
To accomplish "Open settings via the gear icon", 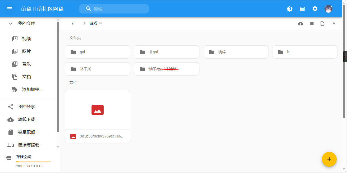I will [315, 9].
